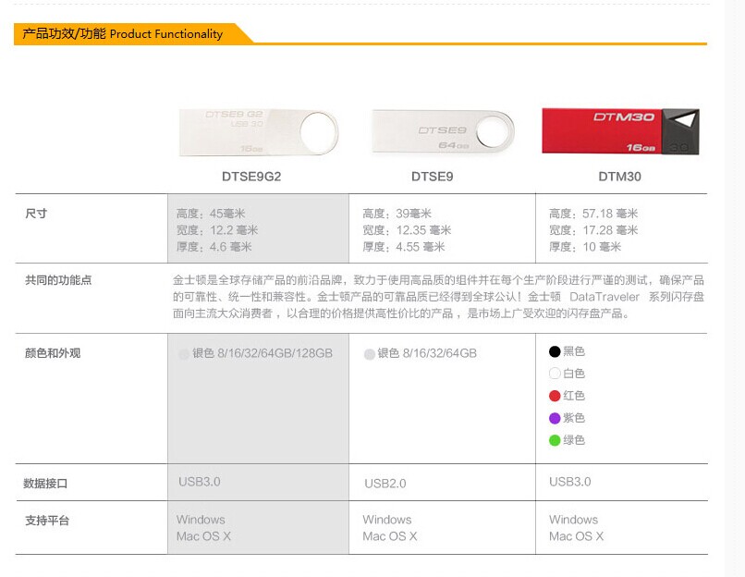Click the description line starting 面向主流大众消费者
The image size is (745, 577).
401,313
